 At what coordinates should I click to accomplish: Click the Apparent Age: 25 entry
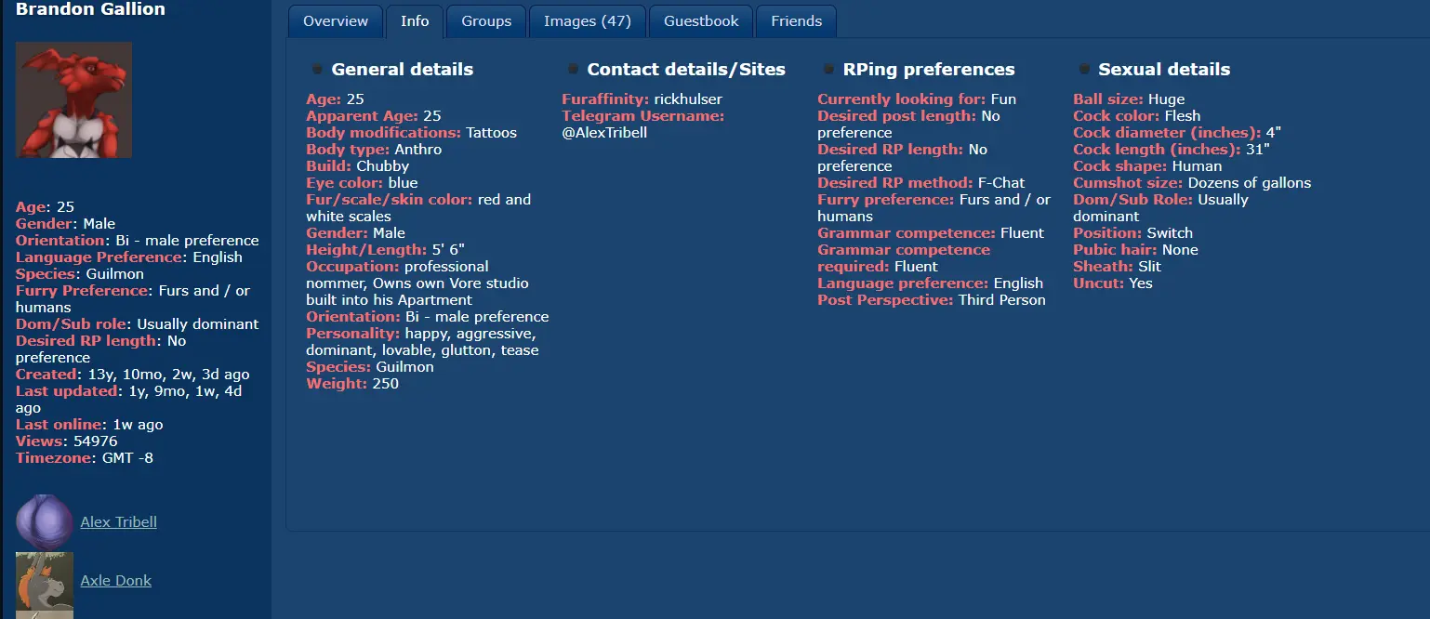[374, 116]
